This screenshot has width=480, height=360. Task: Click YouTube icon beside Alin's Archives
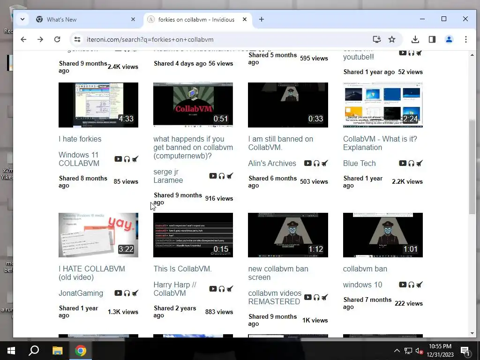(x=308, y=163)
